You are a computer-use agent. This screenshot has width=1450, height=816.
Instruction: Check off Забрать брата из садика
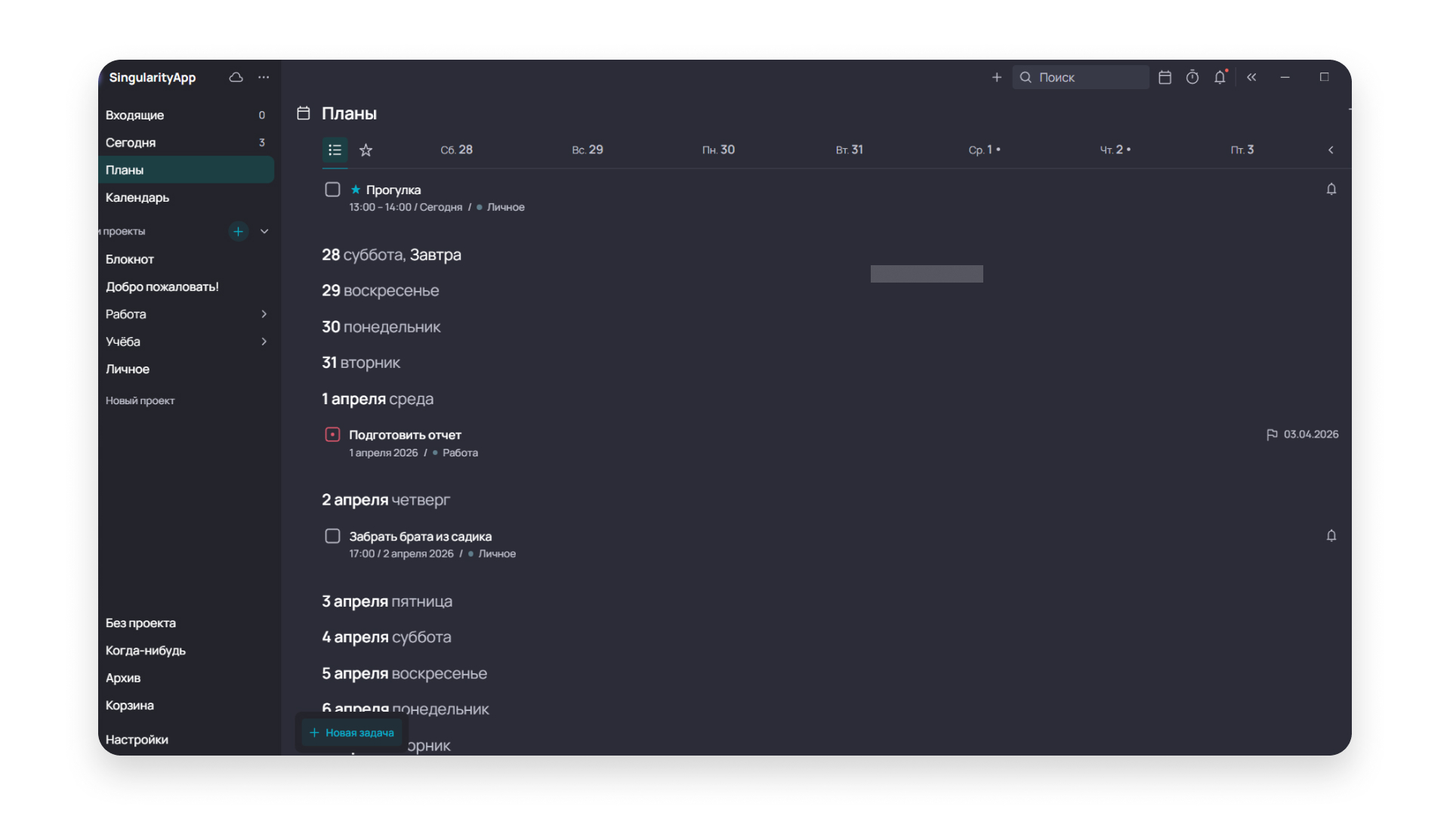332,536
